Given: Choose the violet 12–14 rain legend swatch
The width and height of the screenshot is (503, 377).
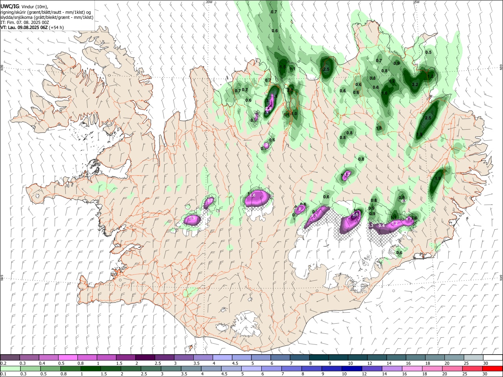Looking at the screenshot, I should tap(372, 368).
